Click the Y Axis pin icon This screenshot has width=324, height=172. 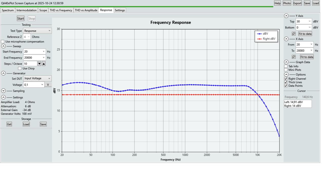click(294, 34)
